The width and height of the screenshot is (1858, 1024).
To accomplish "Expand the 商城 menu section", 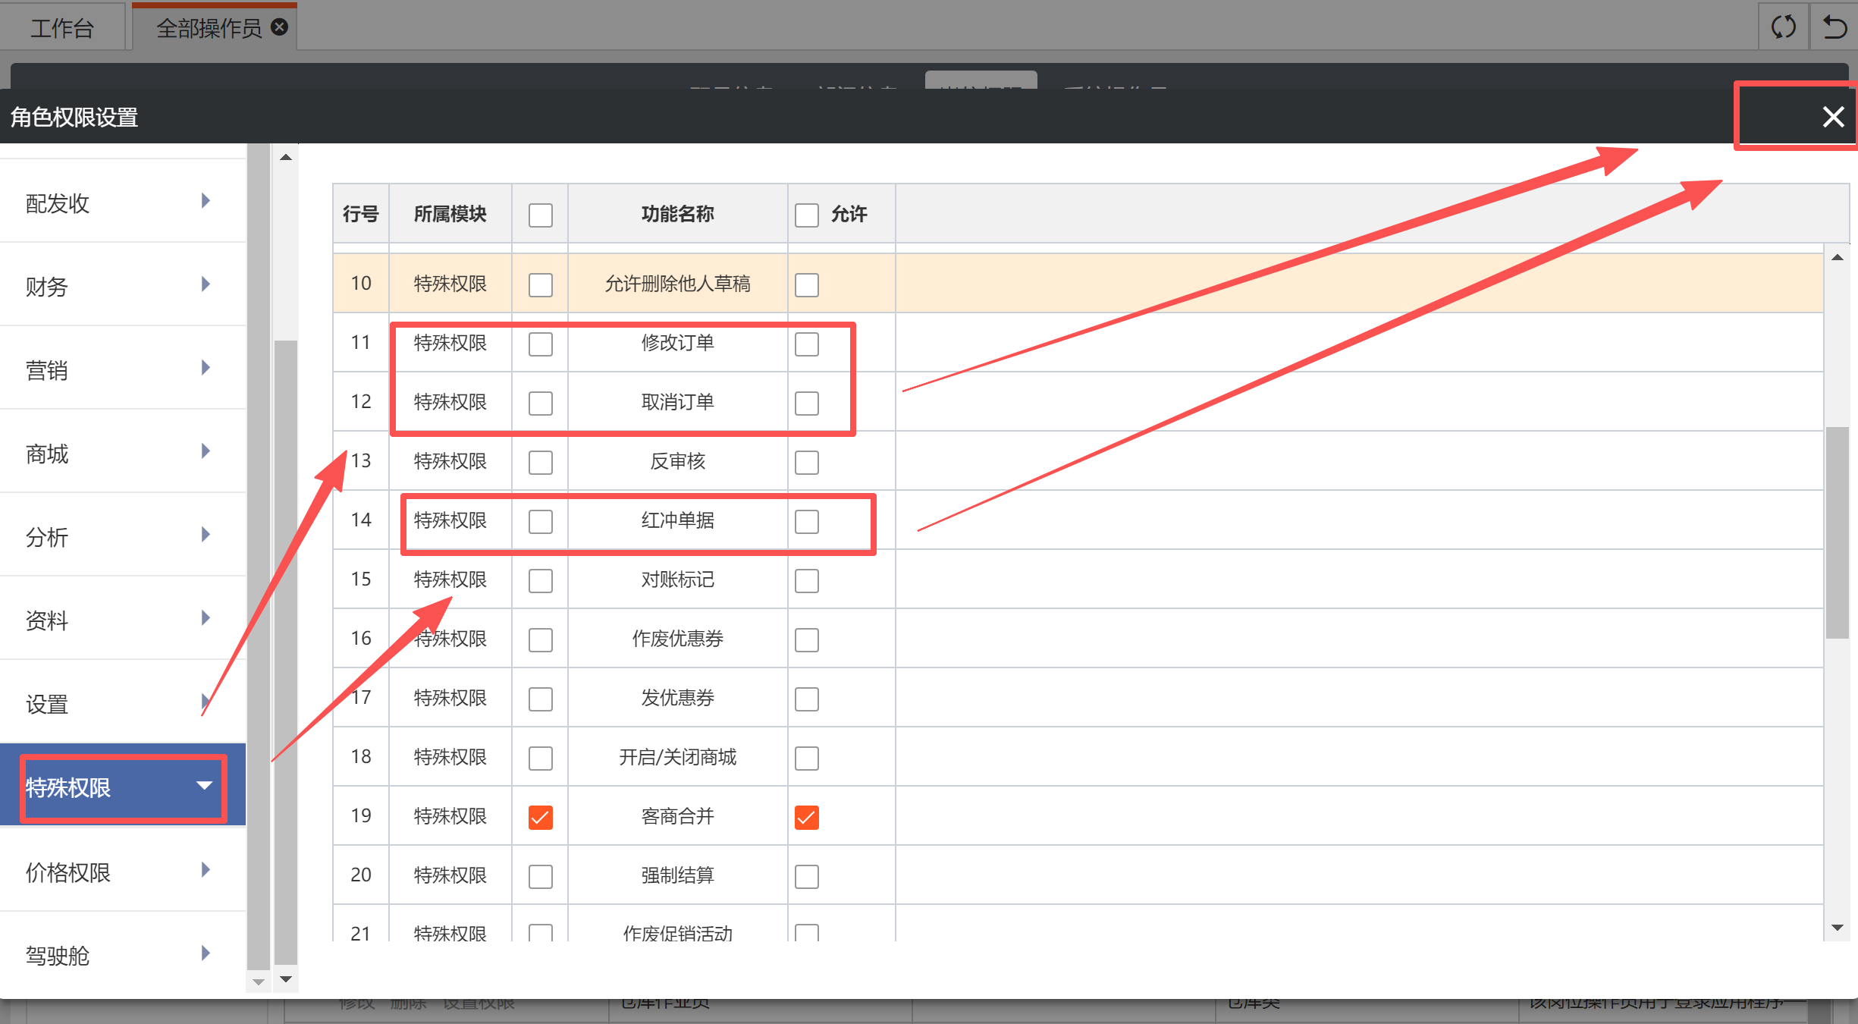I will click(x=123, y=452).
